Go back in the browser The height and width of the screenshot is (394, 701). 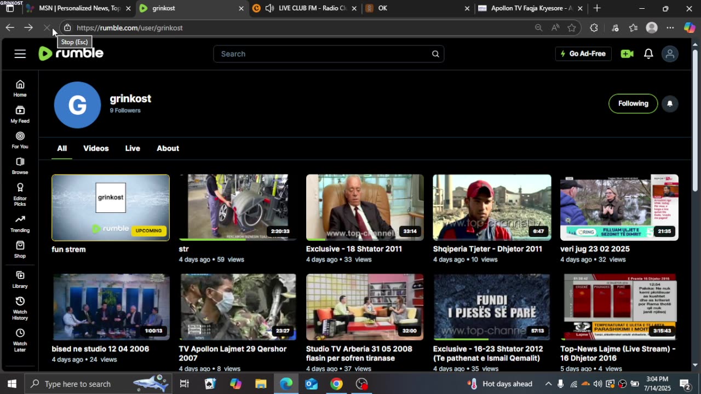(x=10, y=27)
